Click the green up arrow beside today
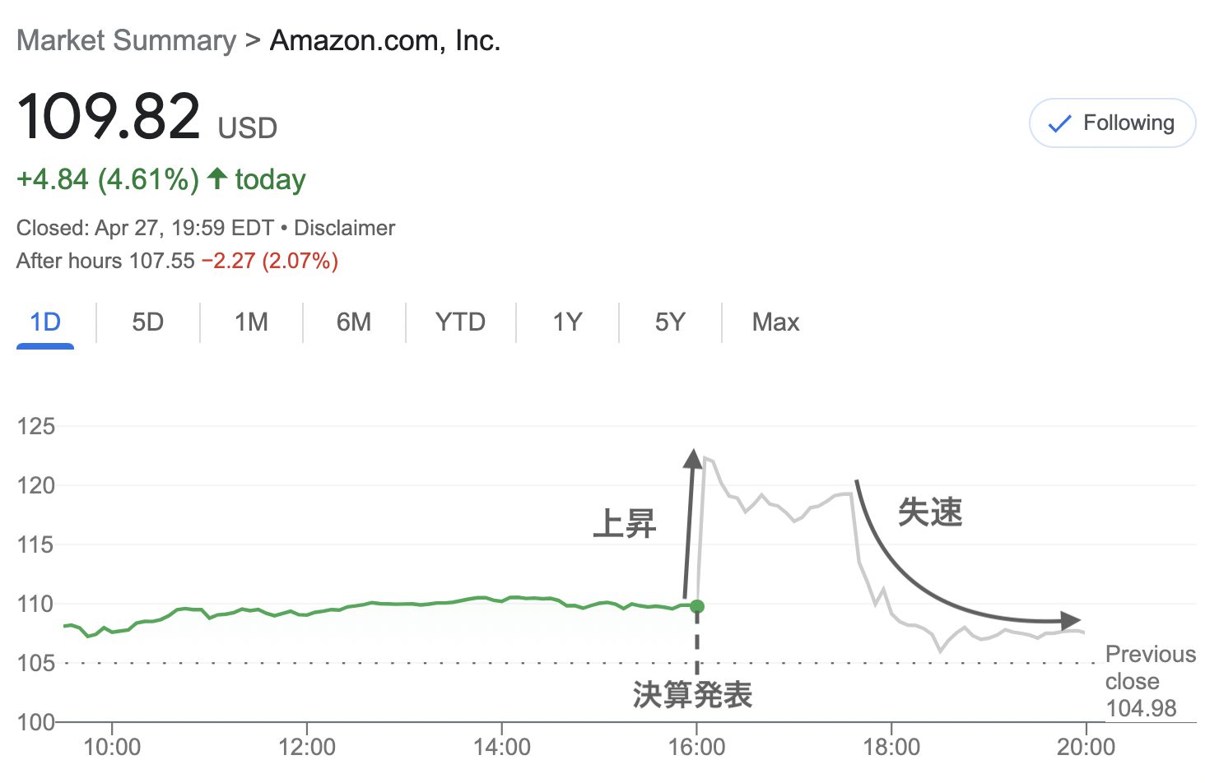 point(217,178)
